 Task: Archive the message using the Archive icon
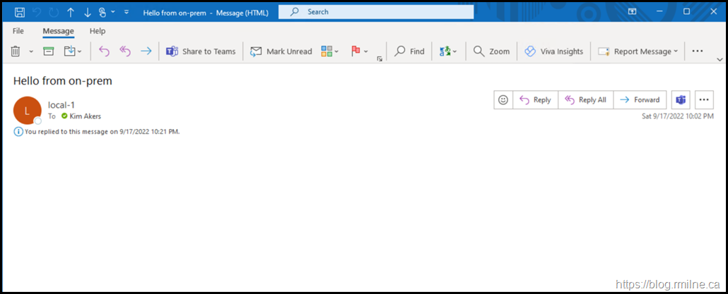(48, 51)
